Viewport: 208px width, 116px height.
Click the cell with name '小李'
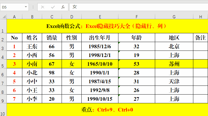[32, 99]
